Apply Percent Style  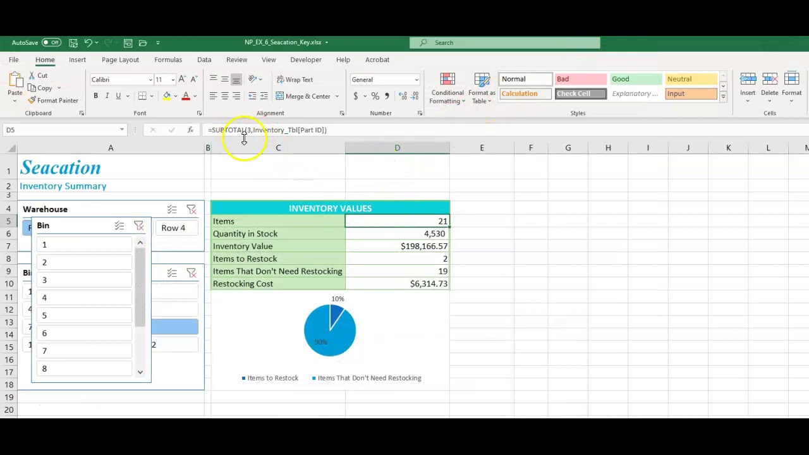point(375,96)
